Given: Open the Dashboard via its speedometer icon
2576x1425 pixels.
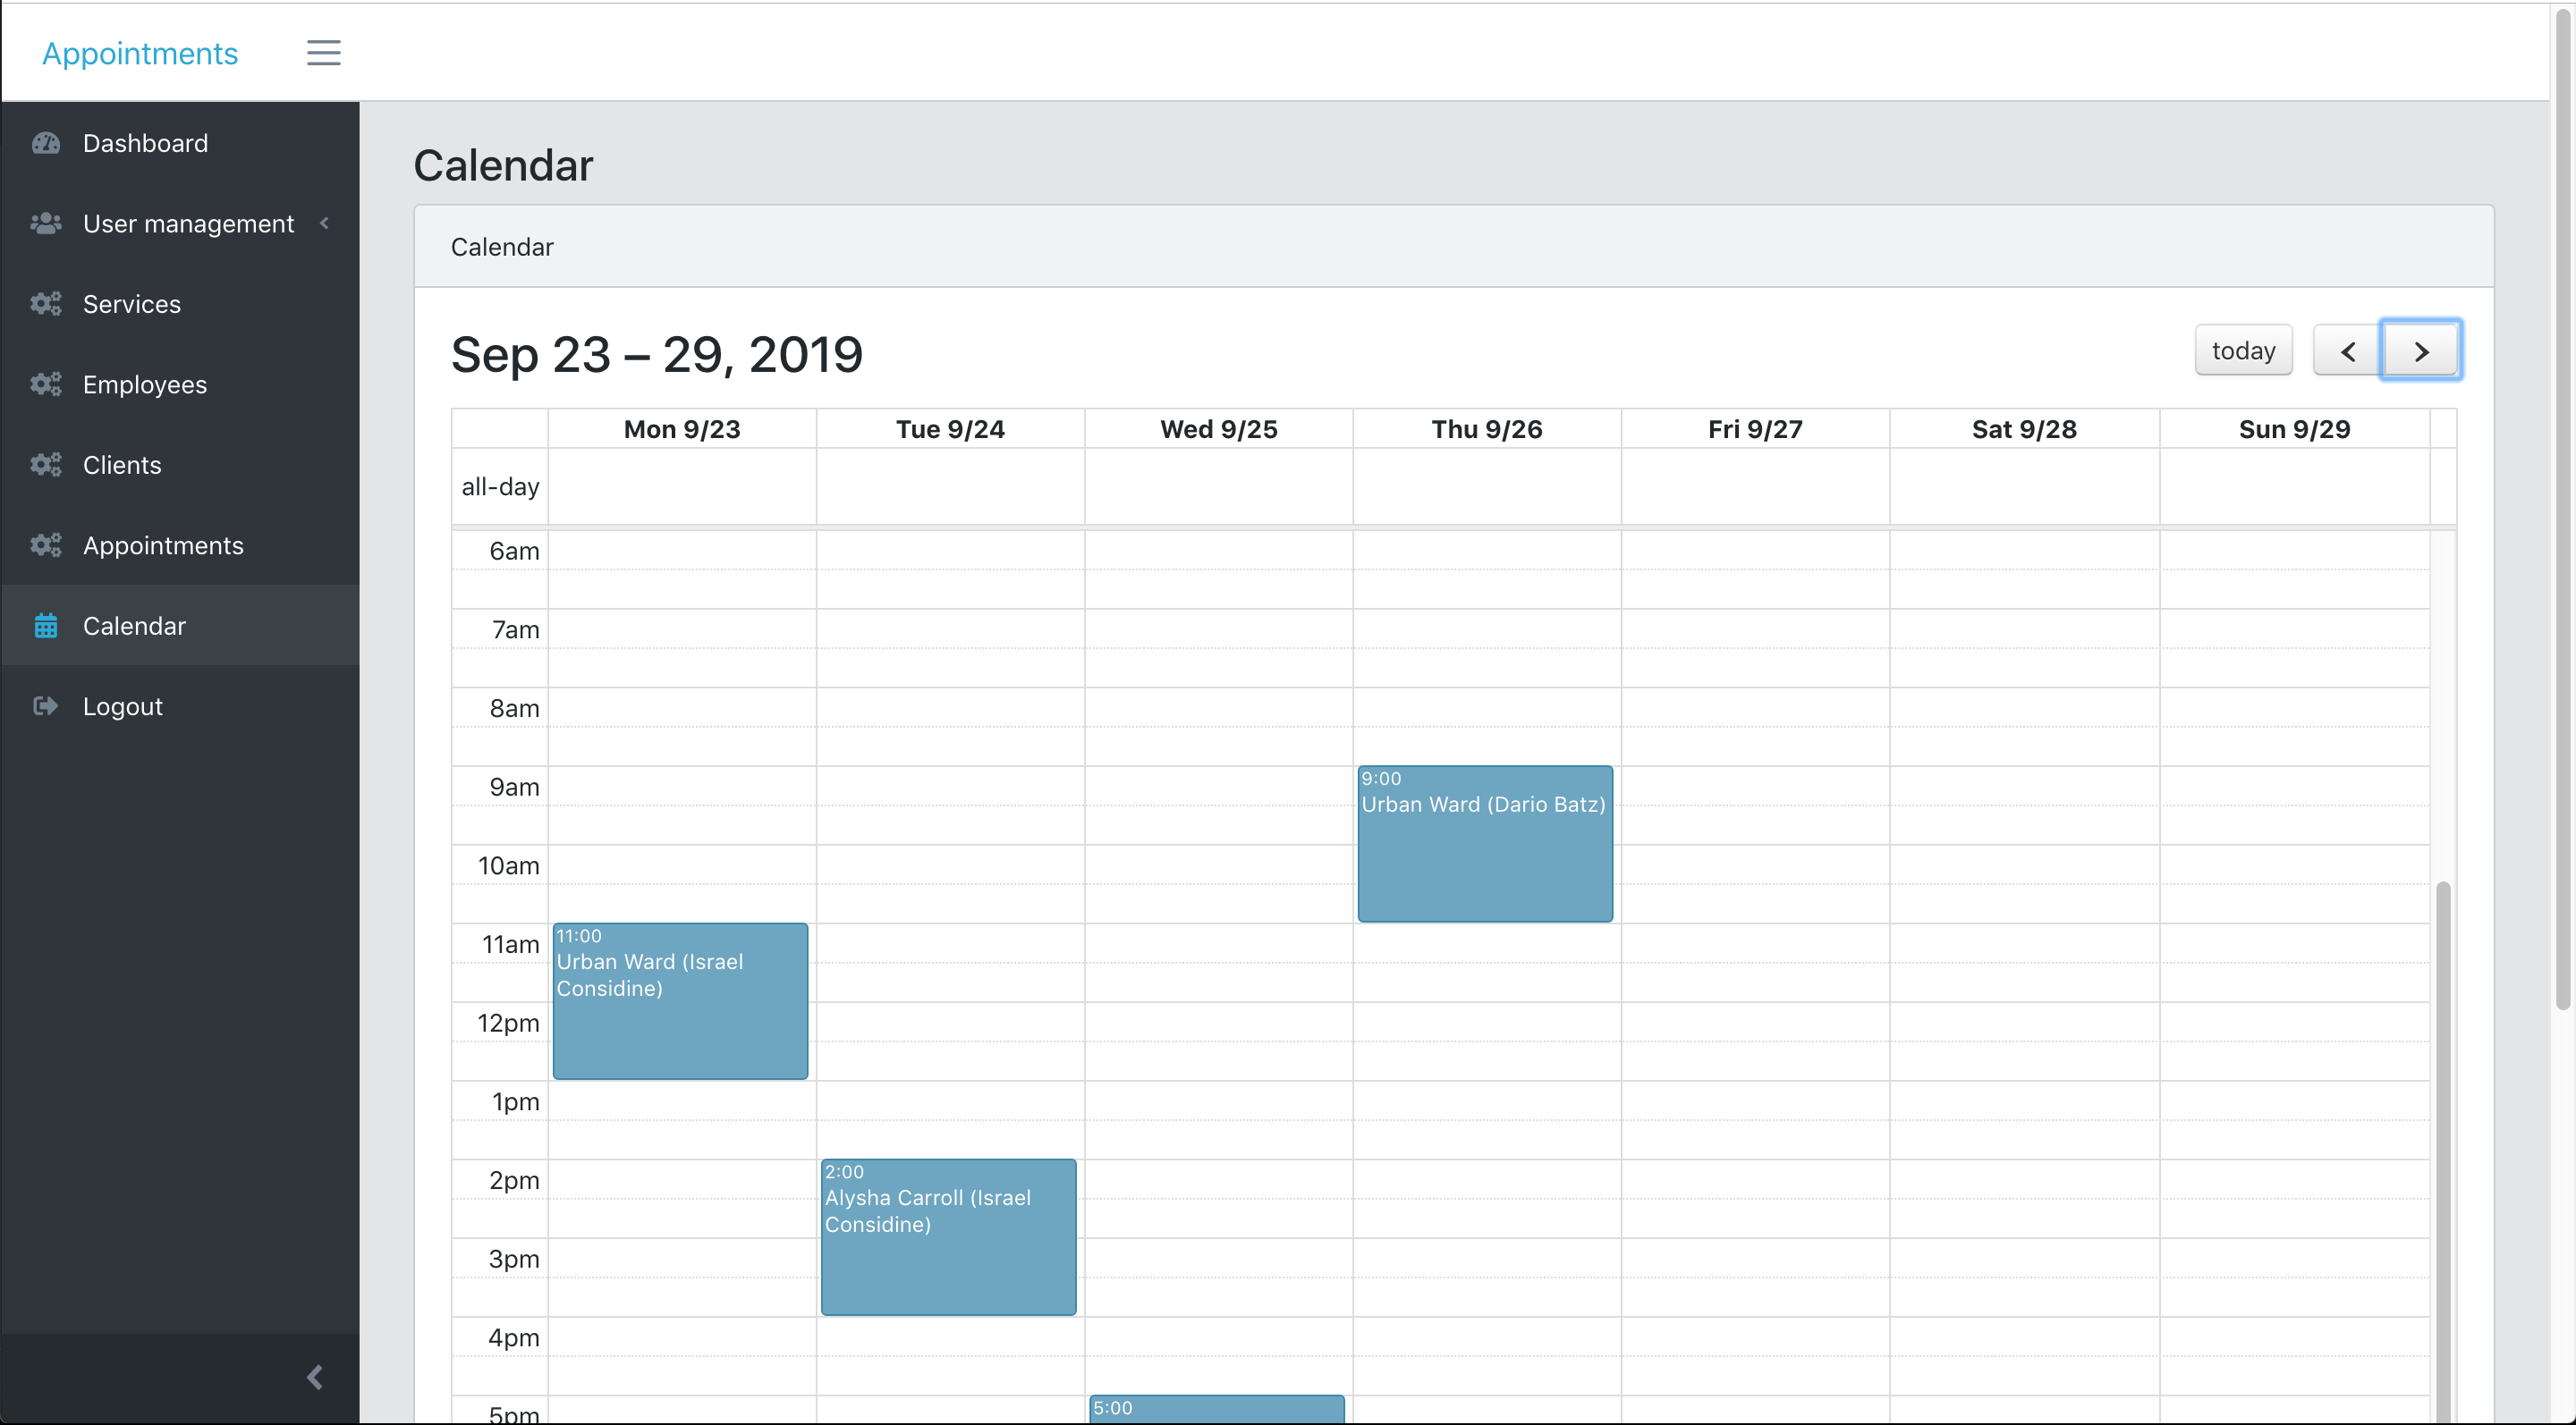Looking at the screenshot, I should point(47,143).
